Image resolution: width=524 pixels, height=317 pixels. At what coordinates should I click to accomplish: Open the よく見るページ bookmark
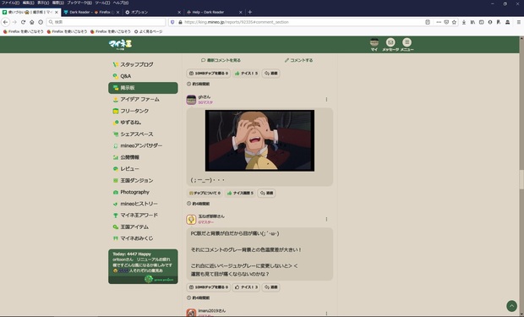point(149,31)
